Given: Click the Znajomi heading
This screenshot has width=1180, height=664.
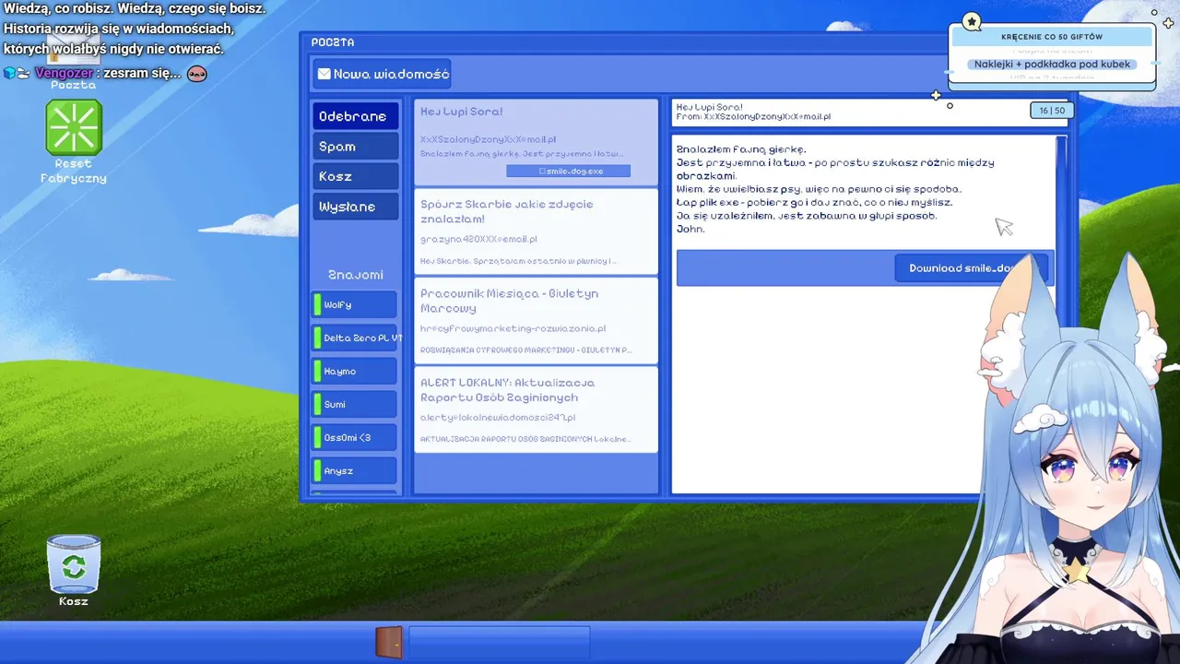Looking at the screenshot, I should pyautogui.click(x=356, y=275).
